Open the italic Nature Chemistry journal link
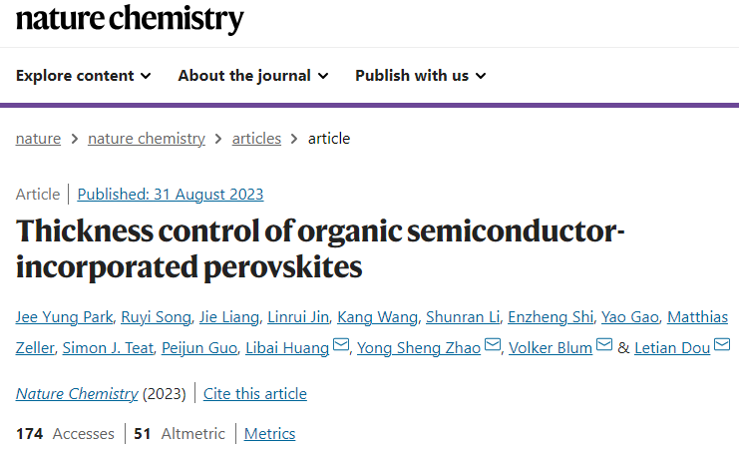The image size is (739, 449). (77, 394)
